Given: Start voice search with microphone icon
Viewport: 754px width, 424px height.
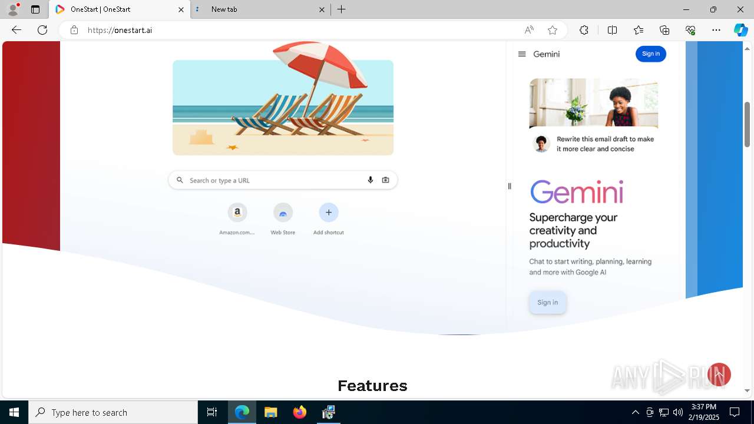Looking at the screenshot, I should 371,180.
